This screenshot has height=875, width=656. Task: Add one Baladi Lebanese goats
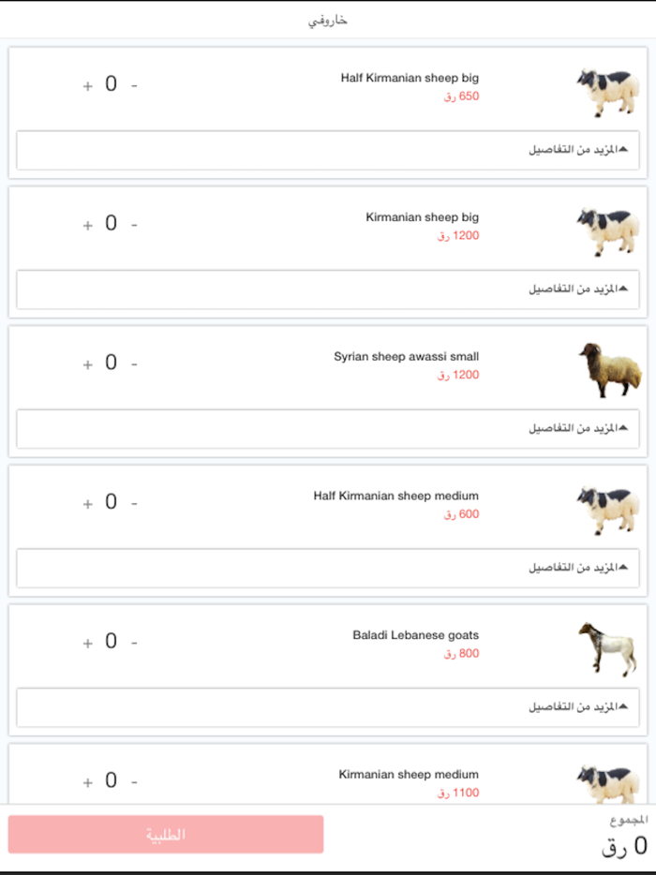(88, 645)
